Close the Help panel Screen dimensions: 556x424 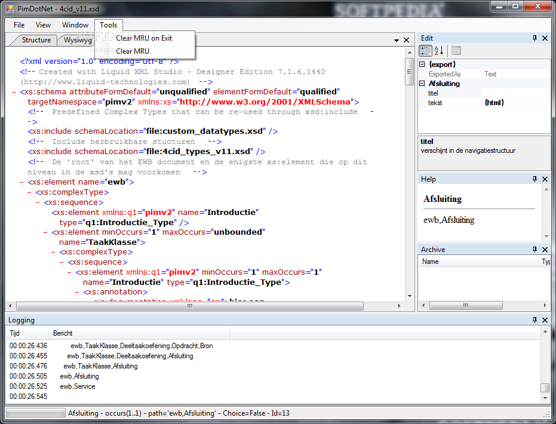tap(545, 179)
